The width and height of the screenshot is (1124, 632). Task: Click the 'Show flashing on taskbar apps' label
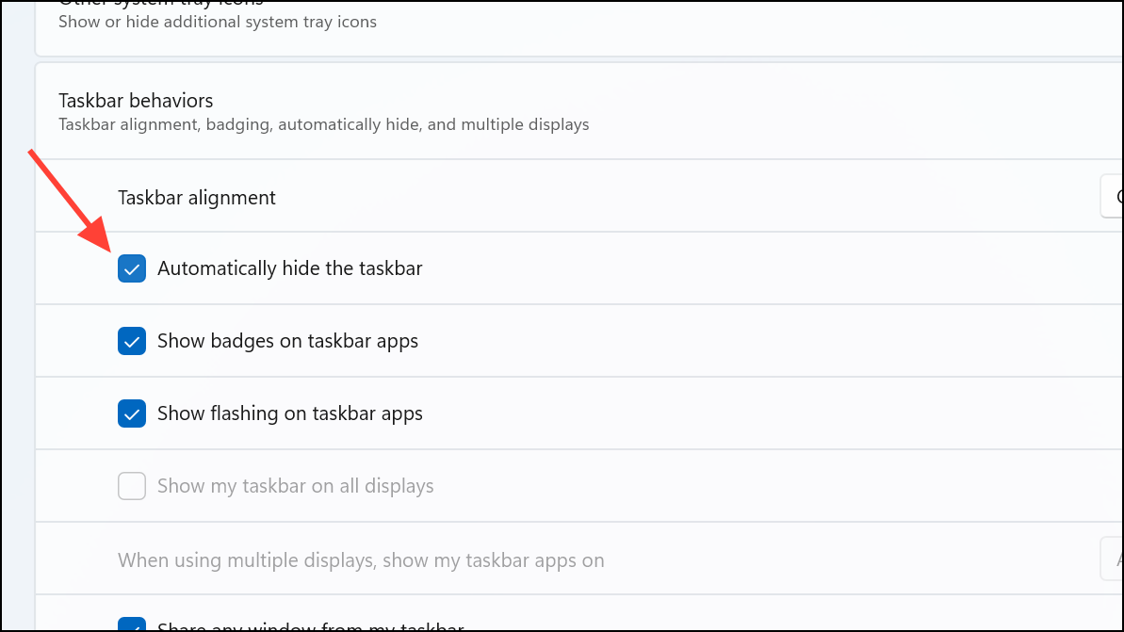289,413
